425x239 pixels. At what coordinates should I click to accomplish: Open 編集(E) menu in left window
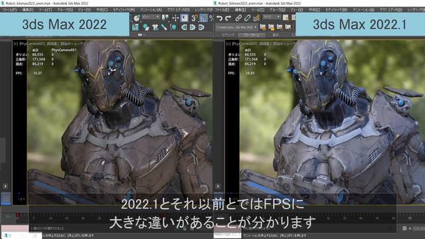[28, 9]
